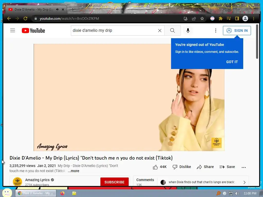This screenshot has width=263, height=197.
Task: Open the Comments section header
Action: (145, 180)
